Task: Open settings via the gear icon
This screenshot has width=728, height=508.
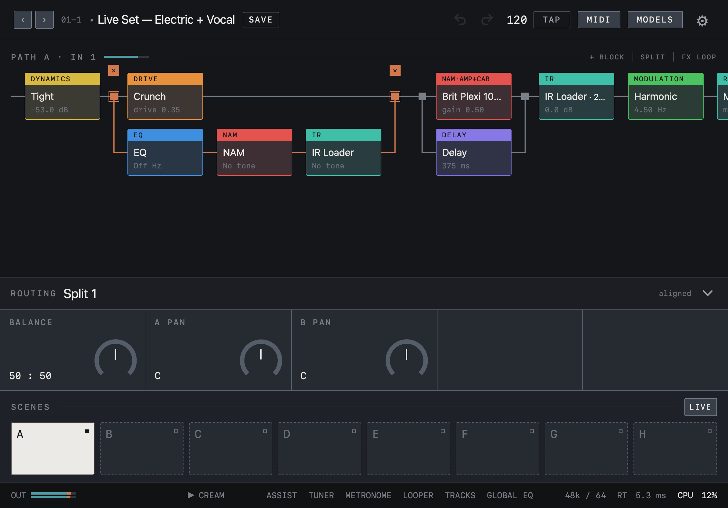Action: pos(702,21)
